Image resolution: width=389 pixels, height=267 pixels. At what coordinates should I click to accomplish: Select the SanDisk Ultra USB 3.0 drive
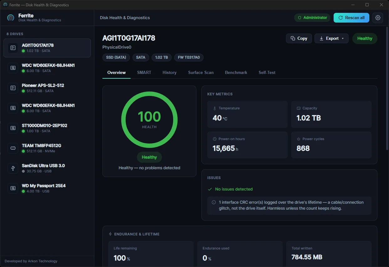coord(47,168)
